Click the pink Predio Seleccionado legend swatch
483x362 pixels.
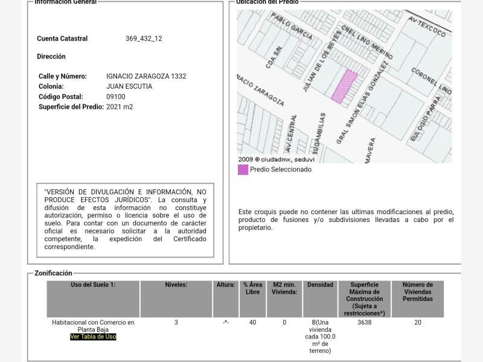pos(243,170)
